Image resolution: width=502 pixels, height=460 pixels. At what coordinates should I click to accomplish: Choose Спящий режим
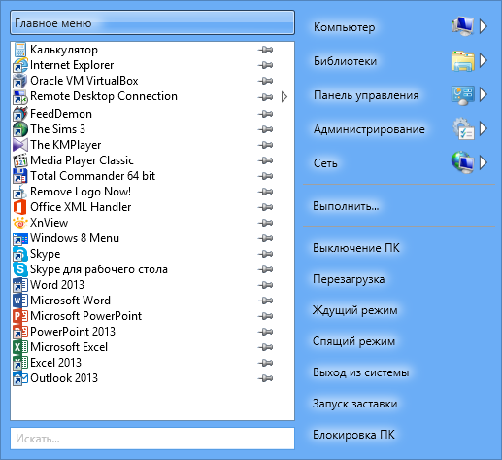click(353, 341)
